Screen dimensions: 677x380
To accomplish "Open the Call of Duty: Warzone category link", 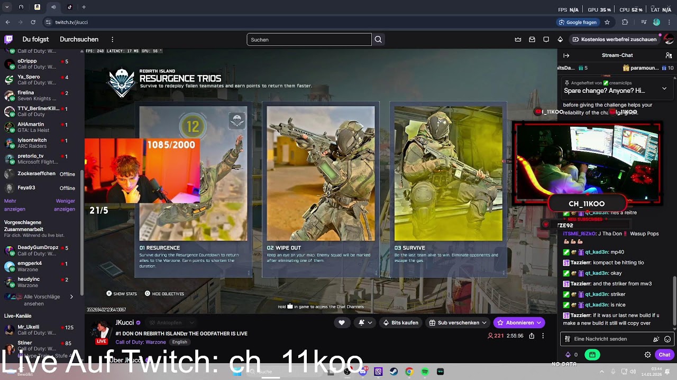I will tap(141, 342).
